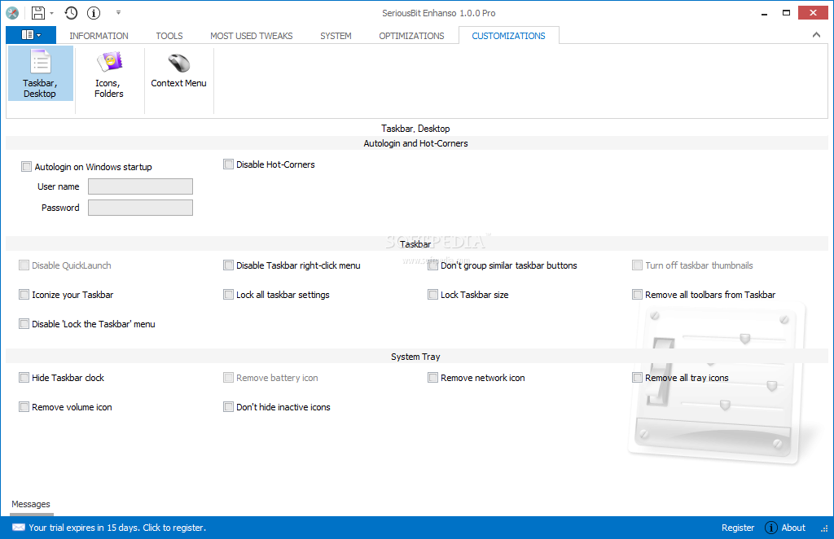The width and height of the screenshot is (834, 539).
Task: Switch to the TOOLS tab
Action: coord(169,36)
